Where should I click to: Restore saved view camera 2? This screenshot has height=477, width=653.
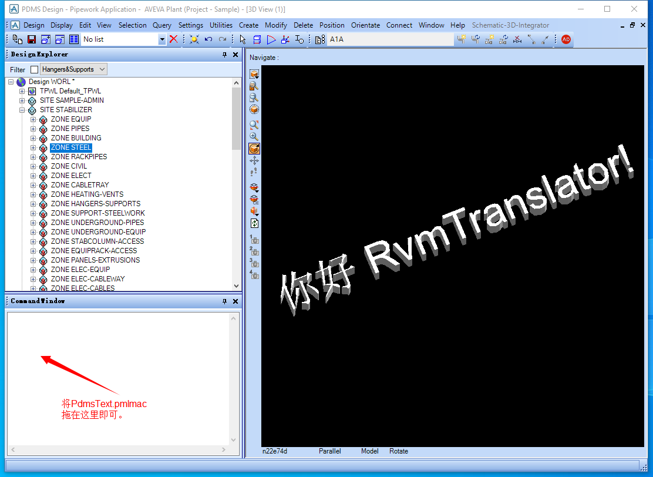pos(254,251)
